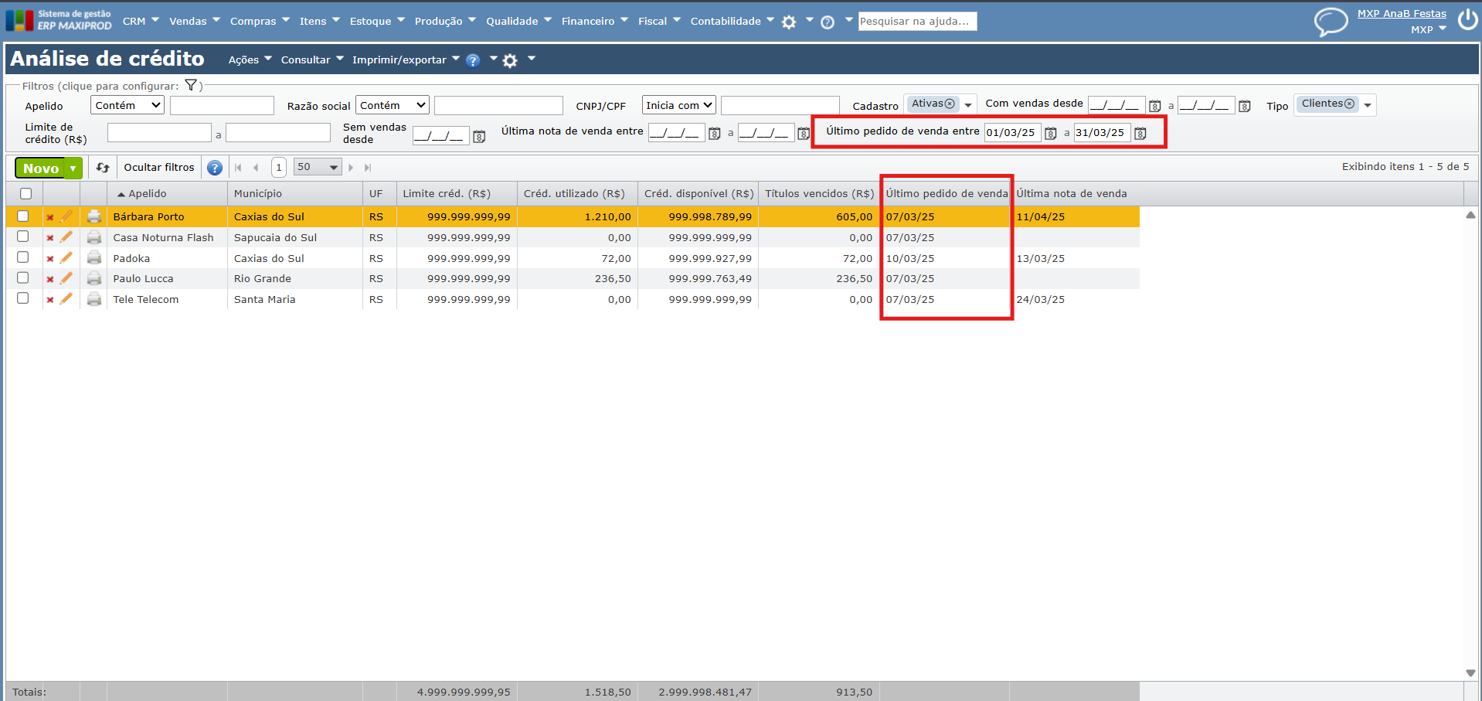Open the Razão social Contém operator dropdown

click(x=393, y=105)
